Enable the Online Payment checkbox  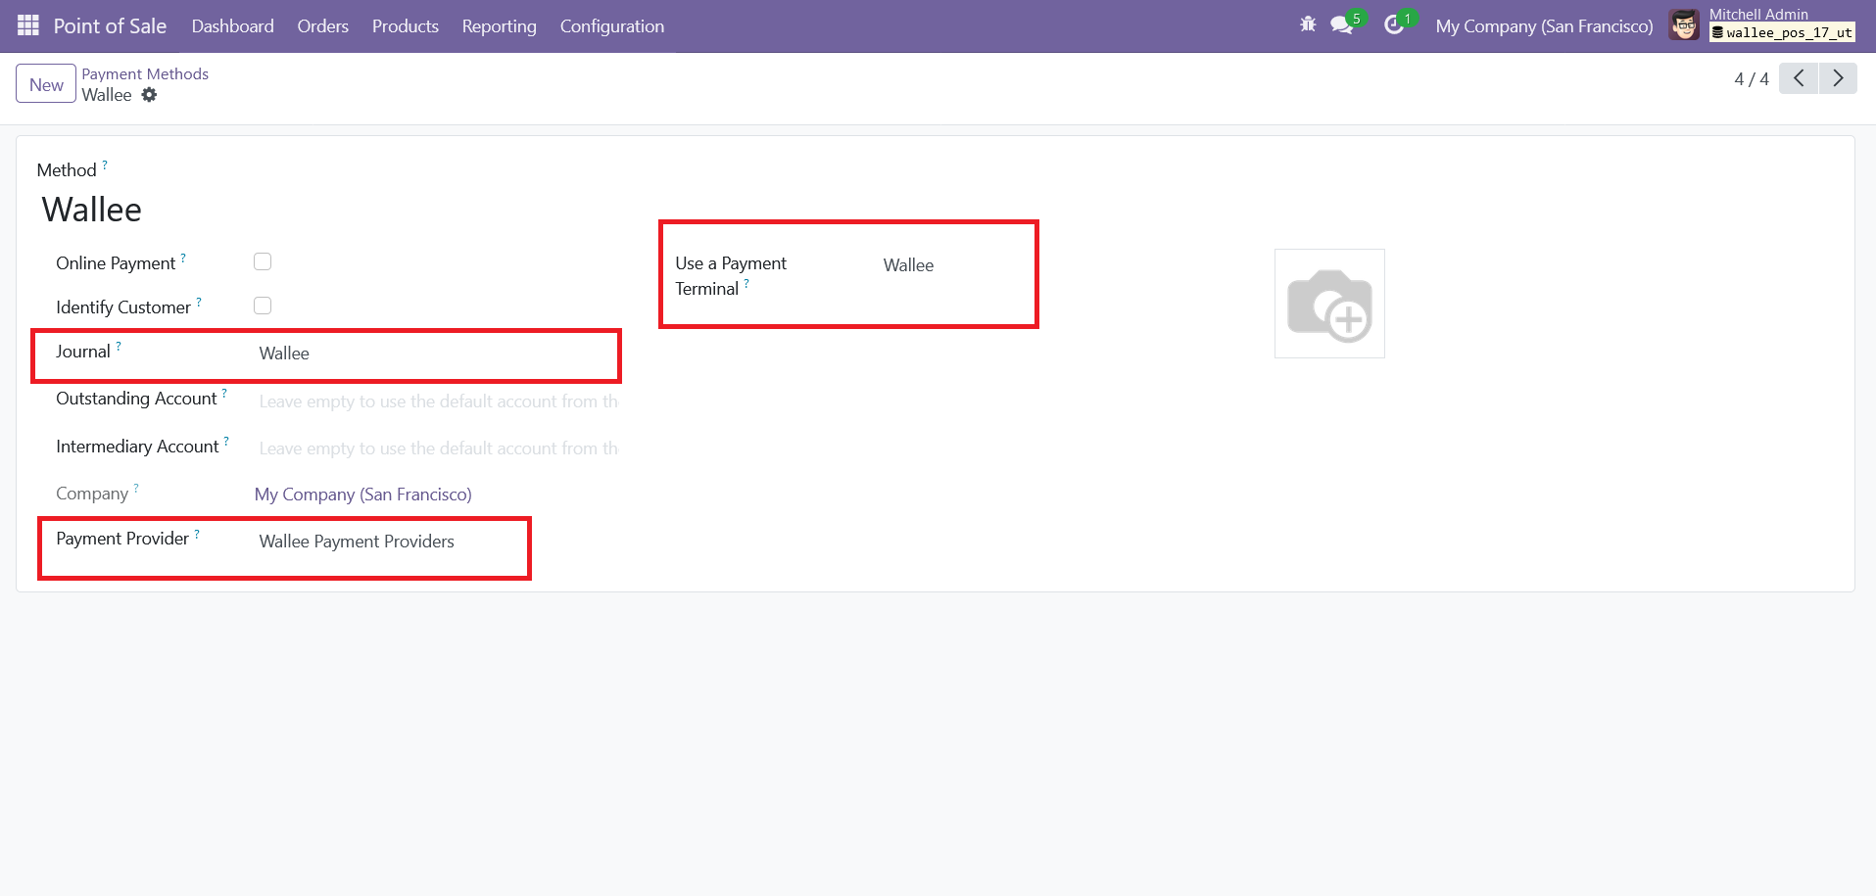[263, 261]
